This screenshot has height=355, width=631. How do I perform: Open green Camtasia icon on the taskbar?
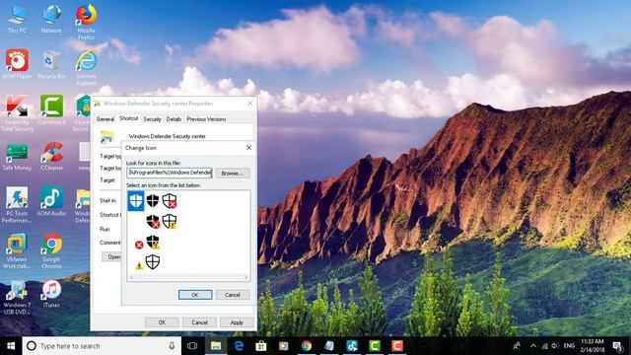click(375, 346)
